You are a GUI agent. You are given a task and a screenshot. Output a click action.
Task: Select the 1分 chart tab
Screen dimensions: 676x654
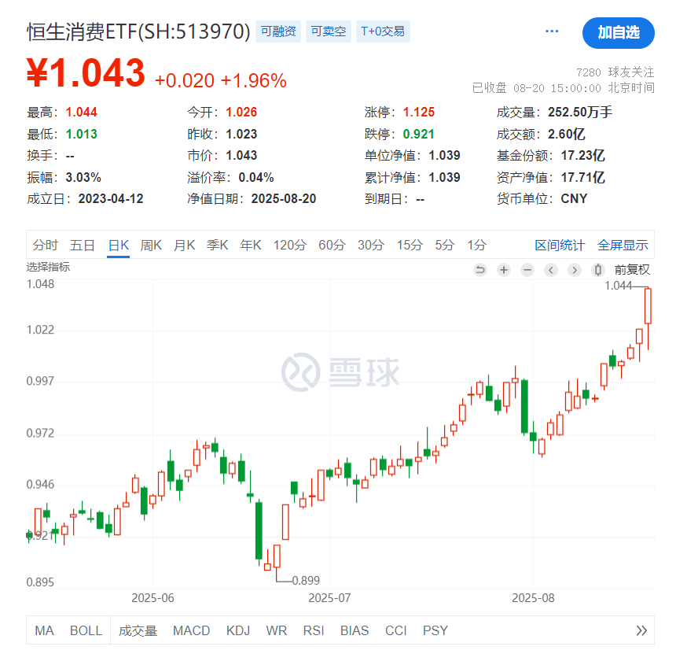pos(477,246)
